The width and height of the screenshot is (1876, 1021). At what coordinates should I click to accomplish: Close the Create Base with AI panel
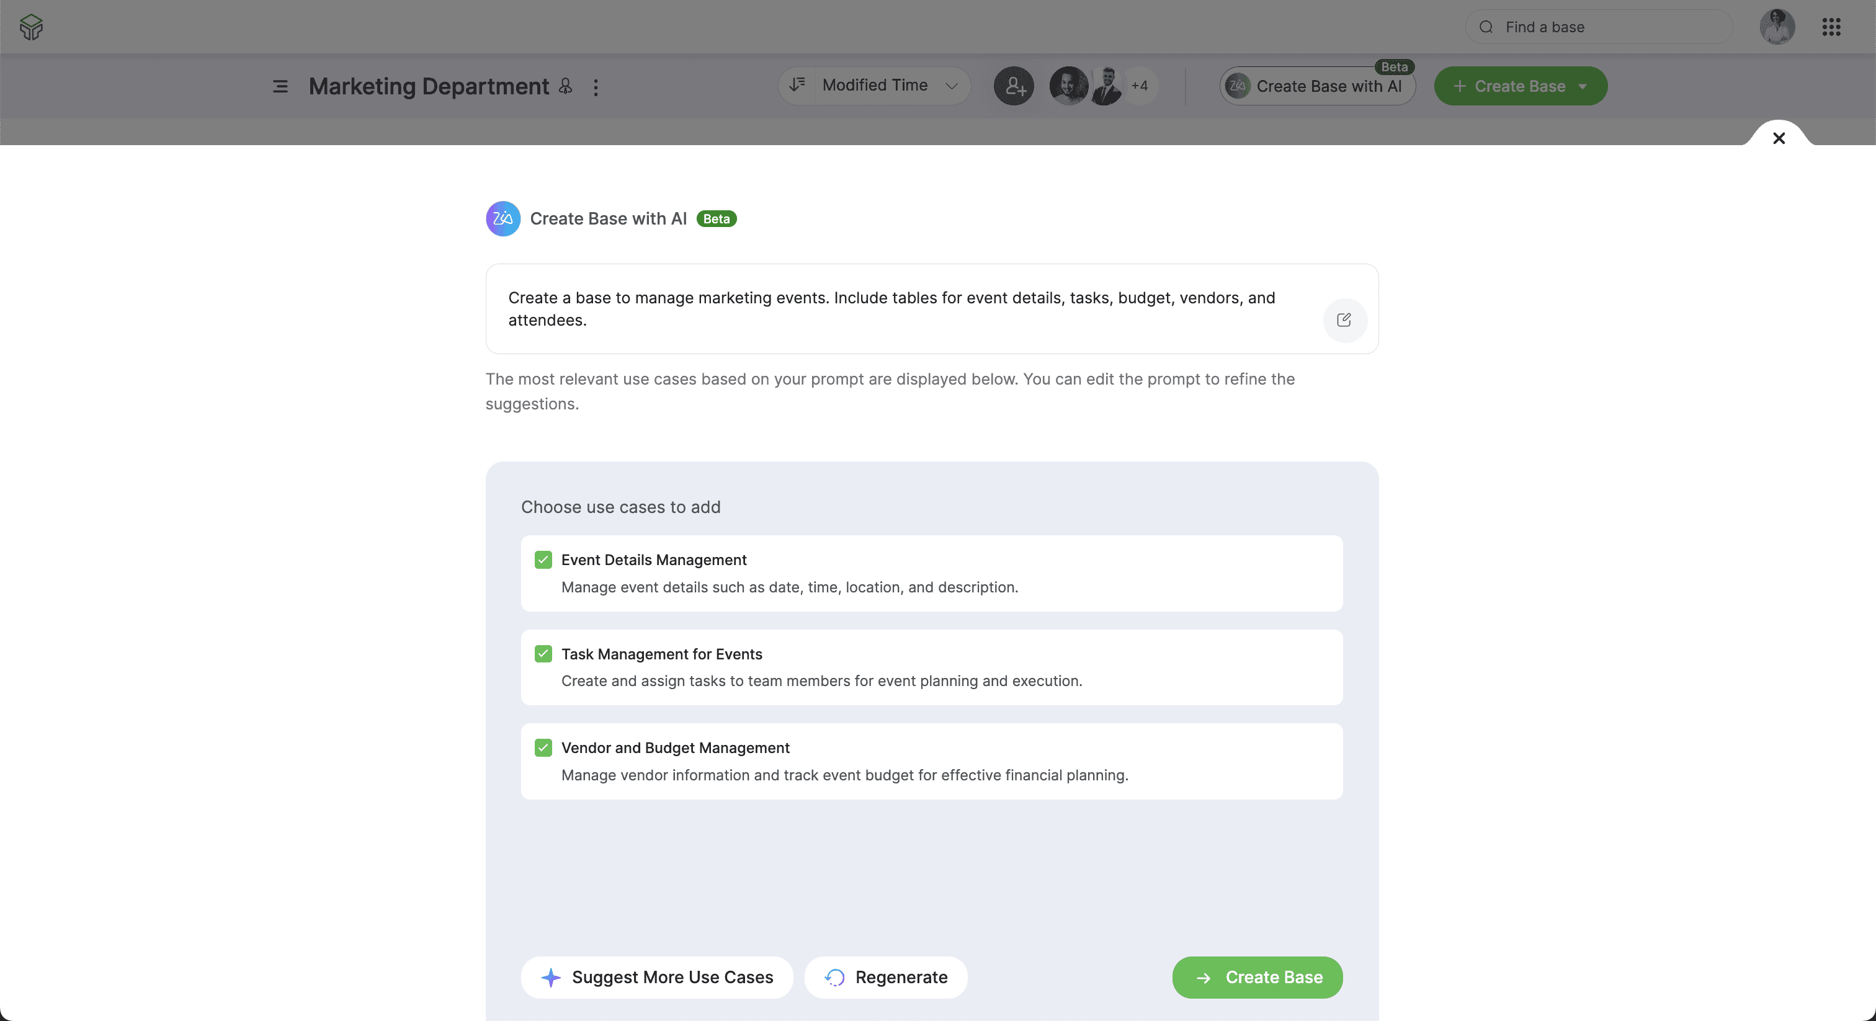click(x=1779, y=138)
